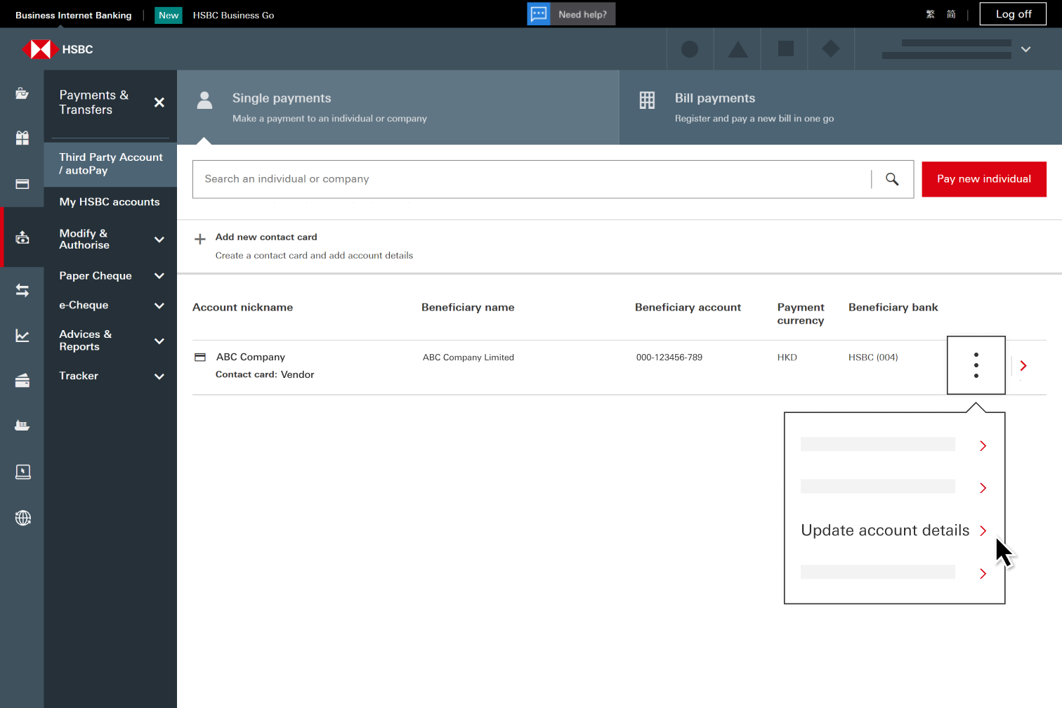
Task: Click the search individual or company field
Action: pos(531,179)
